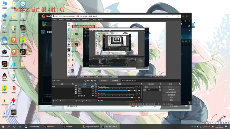Open the source Properties gear button
The image size is (230, 129).
pos(87,81)
